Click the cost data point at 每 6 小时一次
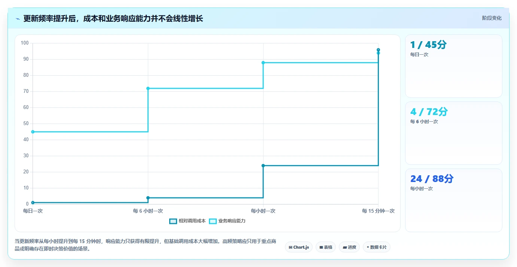This screenshot has width=517, height=267. coord(148,198)
